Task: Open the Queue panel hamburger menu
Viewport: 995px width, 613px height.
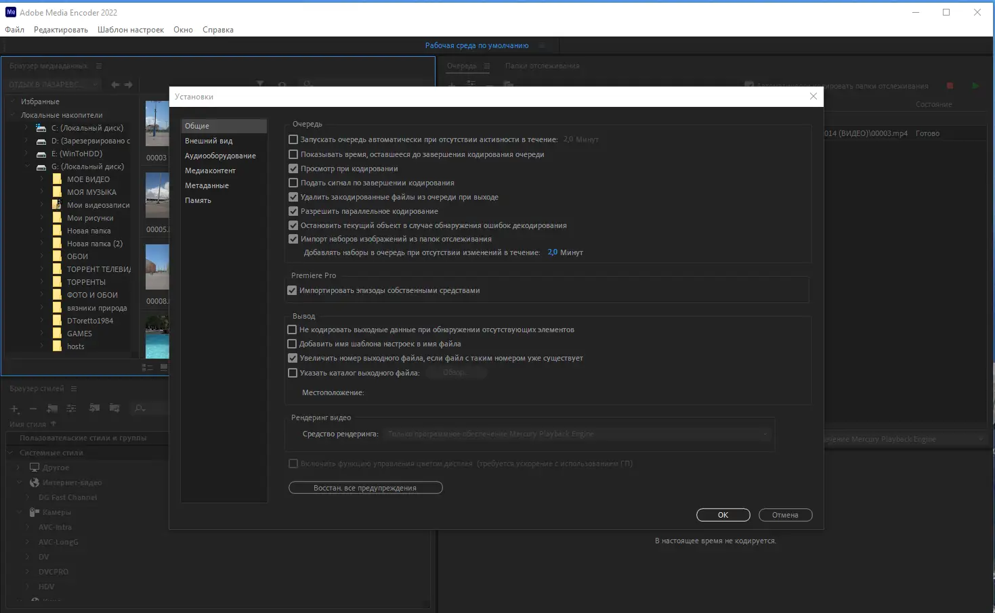Action: [487, 66]
